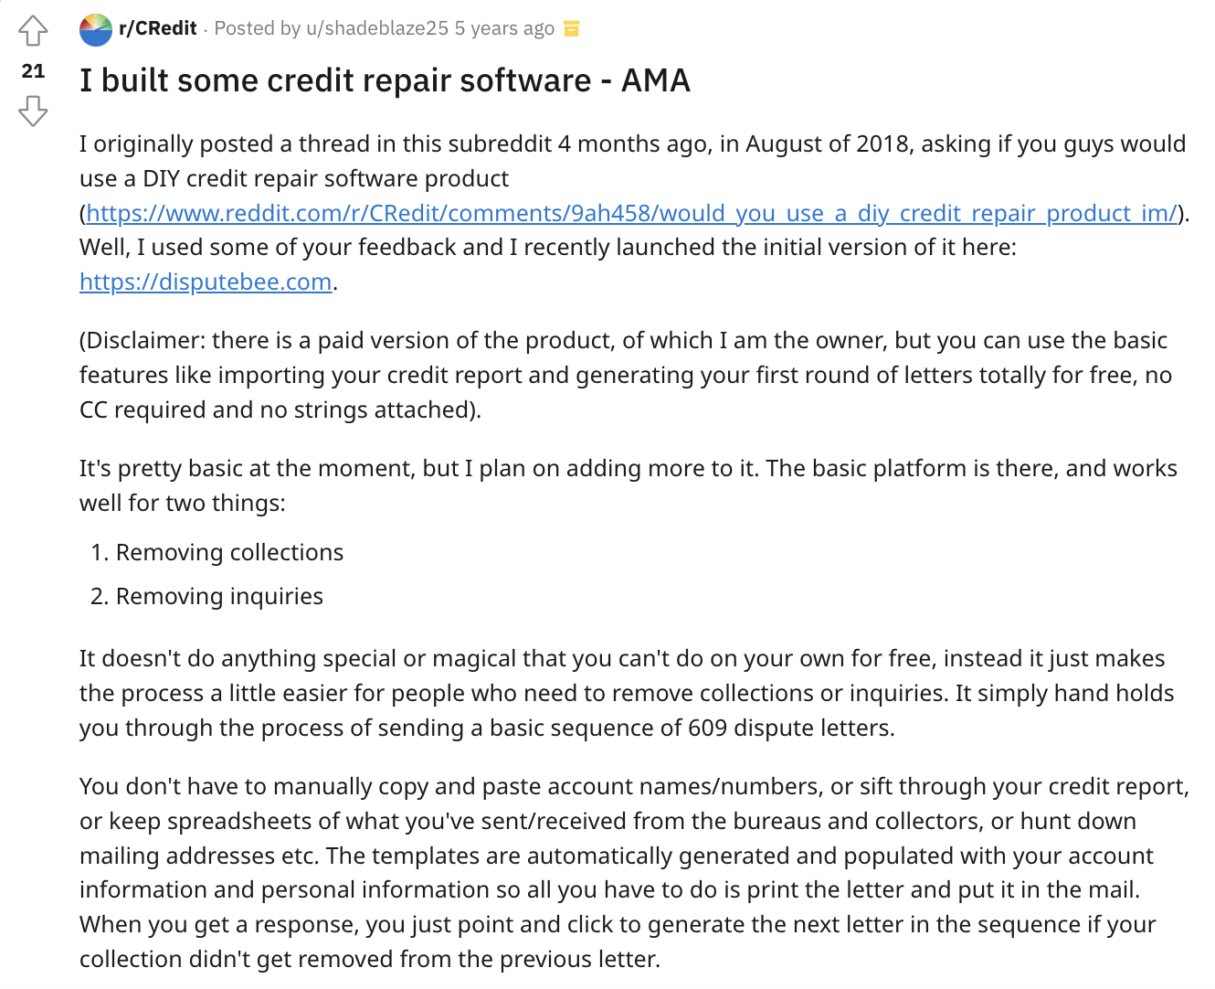Open the post title 'I built some credit repair software - AMA'
This screenshot has height=989, width=1215.
pos(385,80)
